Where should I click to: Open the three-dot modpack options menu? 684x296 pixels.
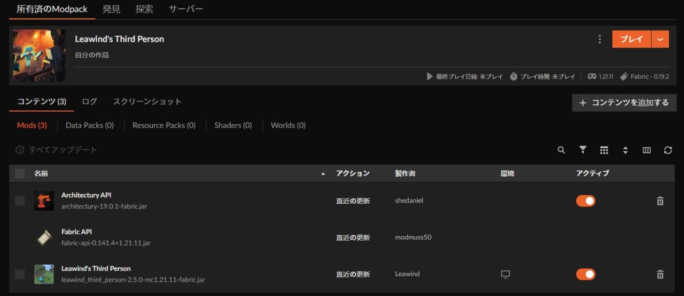tap(600, 39)
